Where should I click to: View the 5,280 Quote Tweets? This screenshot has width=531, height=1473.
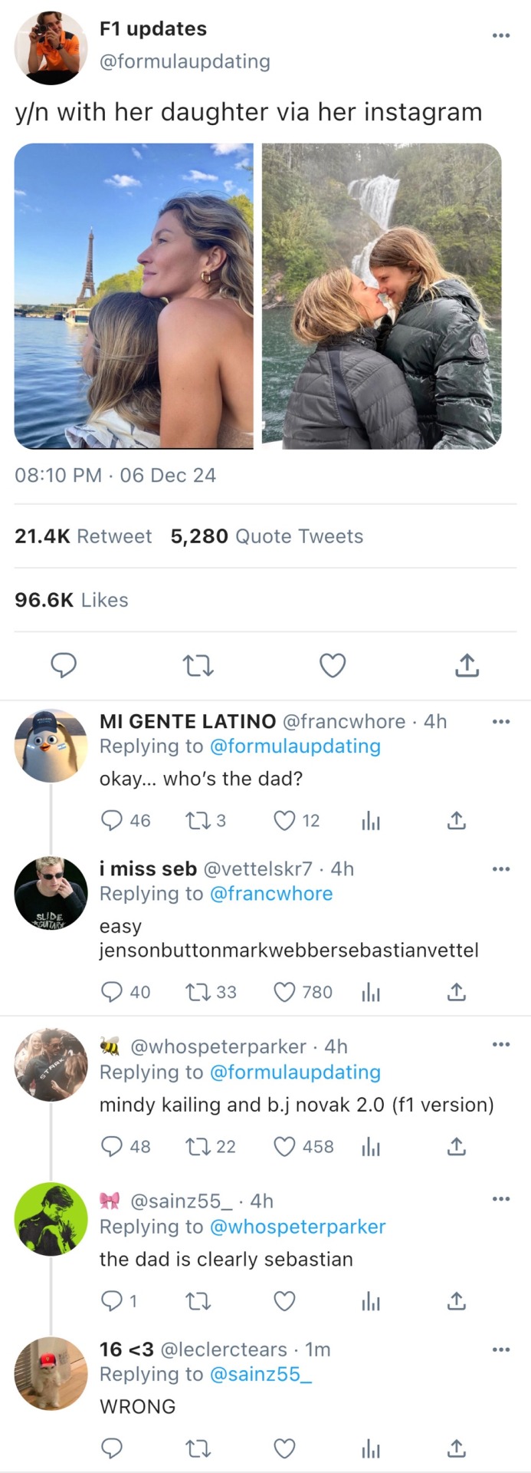pos(267,536)
